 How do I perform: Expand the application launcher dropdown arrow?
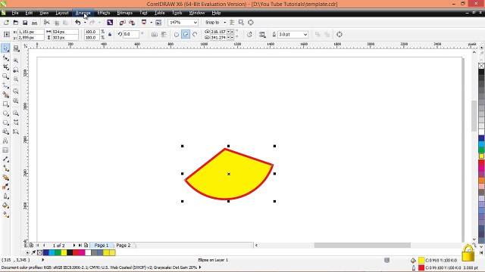tap(152, 23)
